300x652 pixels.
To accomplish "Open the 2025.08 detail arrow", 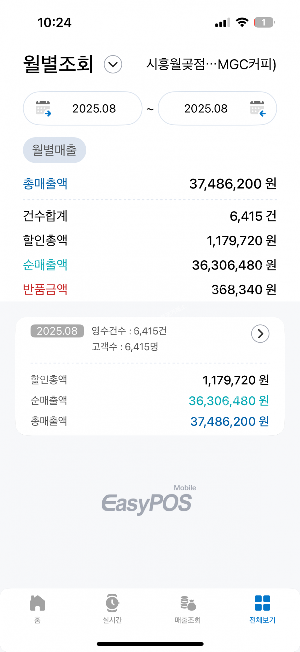I will point(260,334).
